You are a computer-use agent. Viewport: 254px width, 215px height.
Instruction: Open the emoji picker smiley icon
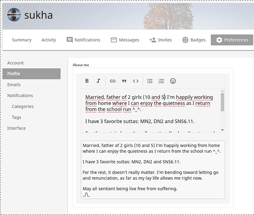click(173, 81)
